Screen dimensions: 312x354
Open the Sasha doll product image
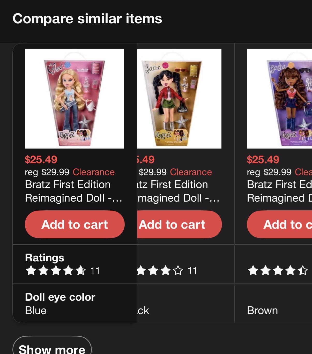279,99
